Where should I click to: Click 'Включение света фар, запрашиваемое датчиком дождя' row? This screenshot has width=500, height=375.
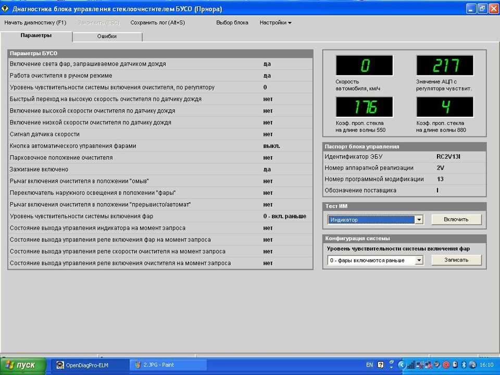160,64
